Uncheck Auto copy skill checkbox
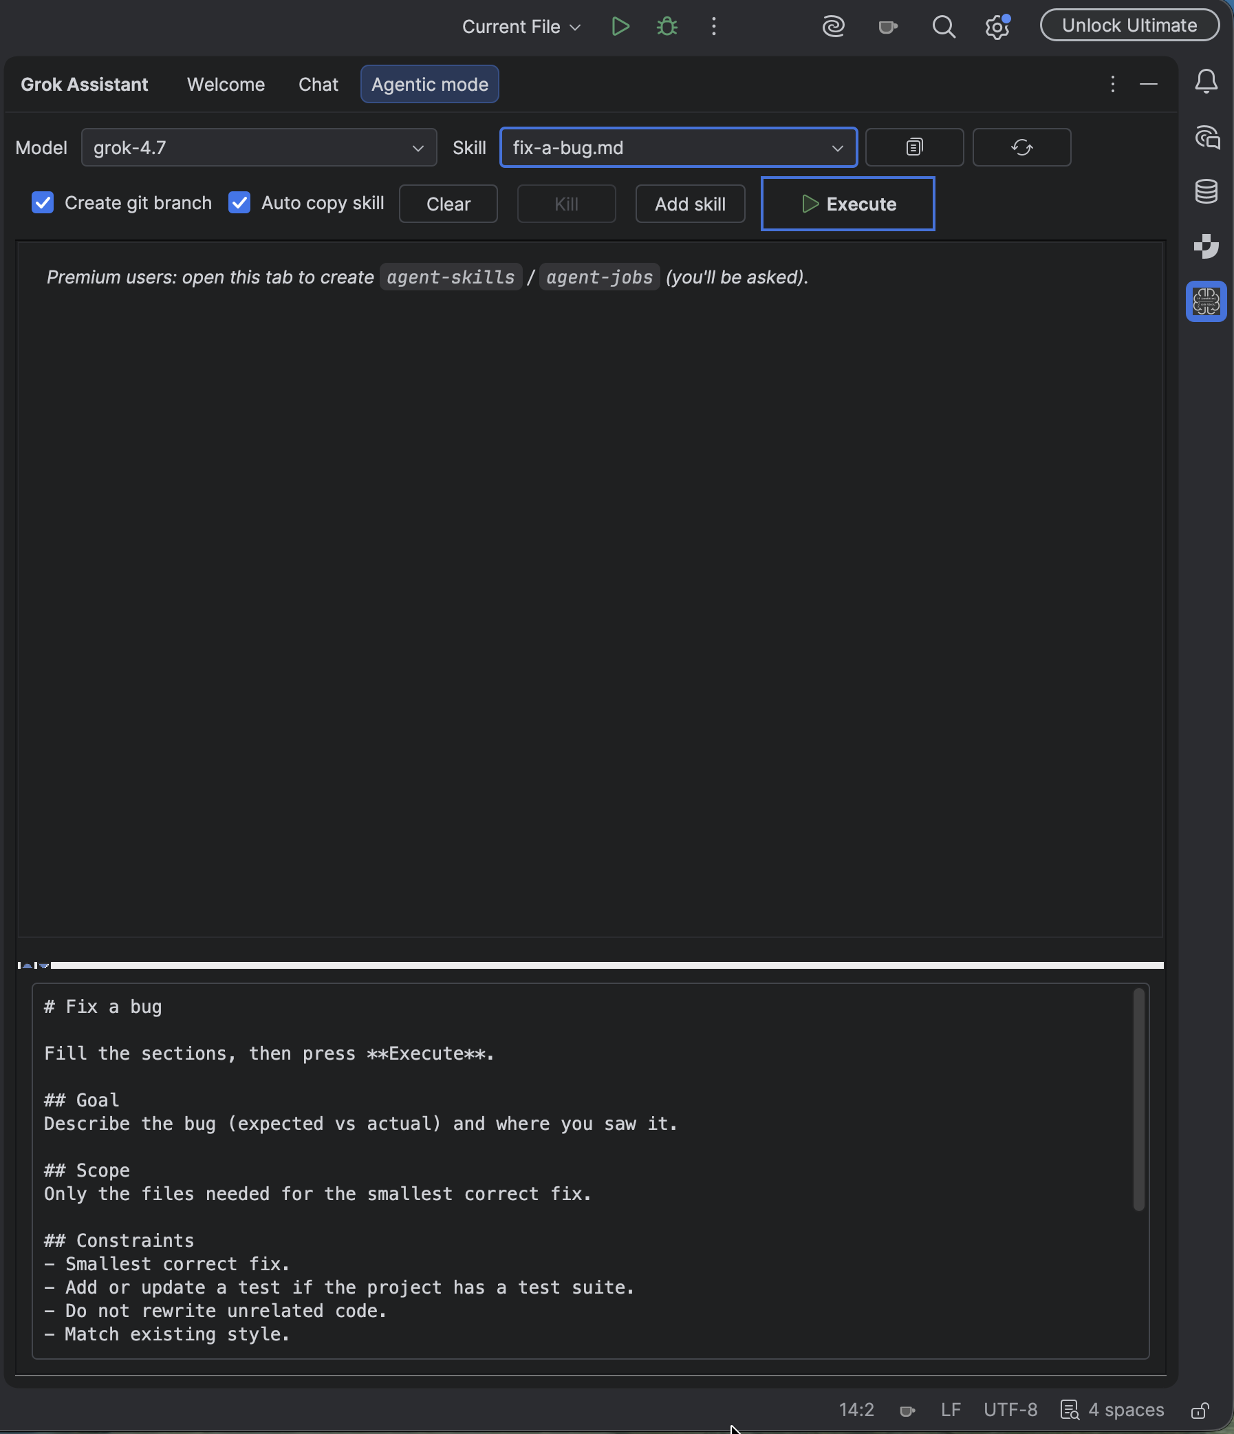Image resolution: width=1234 pixels, height=1434 pixels. (x=239, y=203)
